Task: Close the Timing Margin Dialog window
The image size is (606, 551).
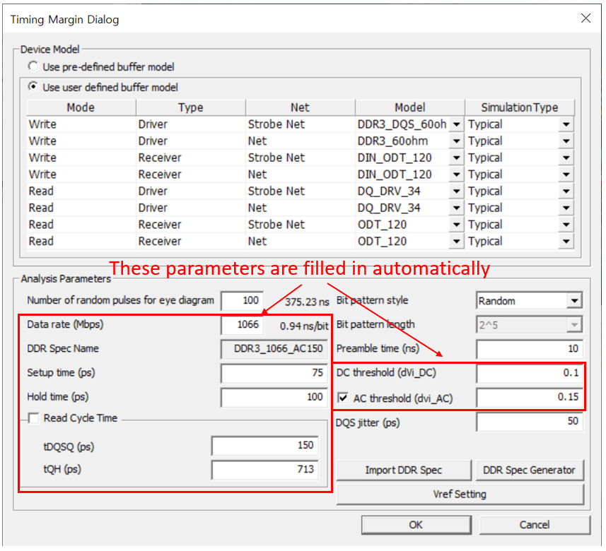Action: [x=585, y=19]
